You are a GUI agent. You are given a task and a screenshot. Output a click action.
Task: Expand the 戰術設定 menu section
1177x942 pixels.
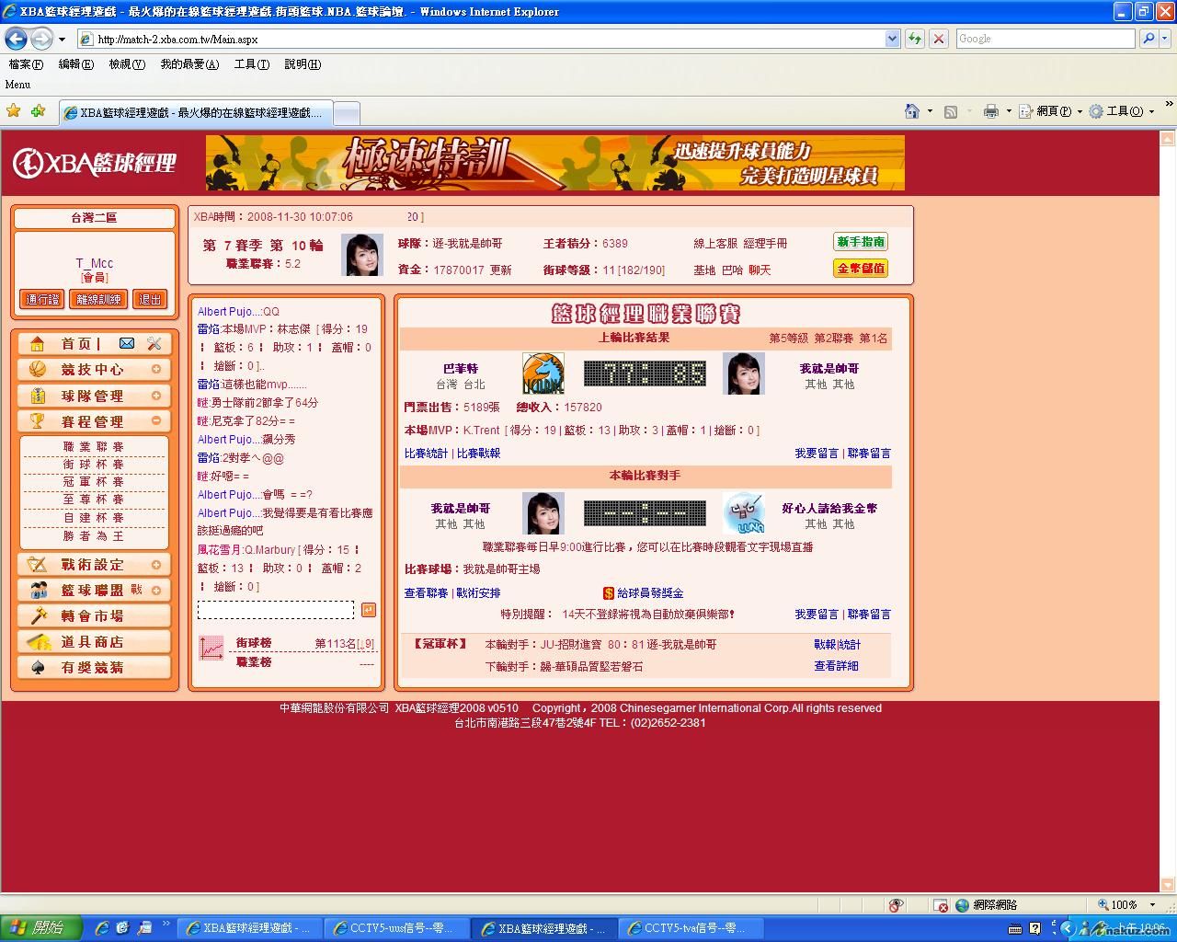156,564
